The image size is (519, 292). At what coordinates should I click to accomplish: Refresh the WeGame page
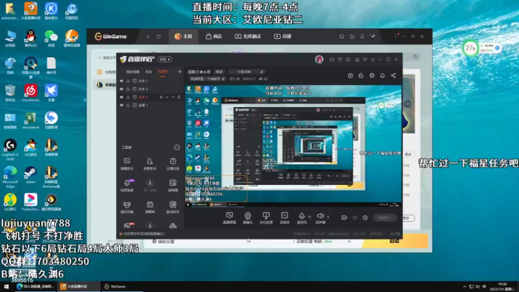click(158, 36)
